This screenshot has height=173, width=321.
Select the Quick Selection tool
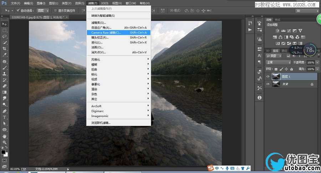pyautogui.click(x=4, y=42)
